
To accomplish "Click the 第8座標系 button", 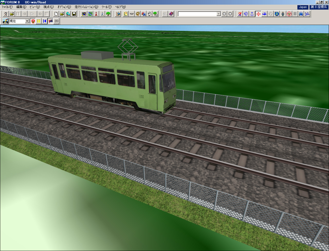I will [x=319, y=7].
